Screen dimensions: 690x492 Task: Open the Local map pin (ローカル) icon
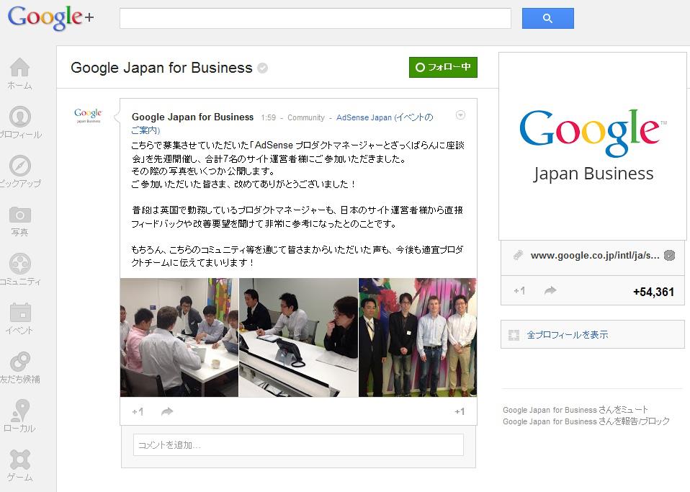(x=19, y=411)
